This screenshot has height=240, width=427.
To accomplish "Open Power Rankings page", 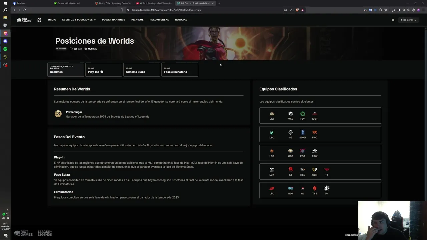I will 114,20.
